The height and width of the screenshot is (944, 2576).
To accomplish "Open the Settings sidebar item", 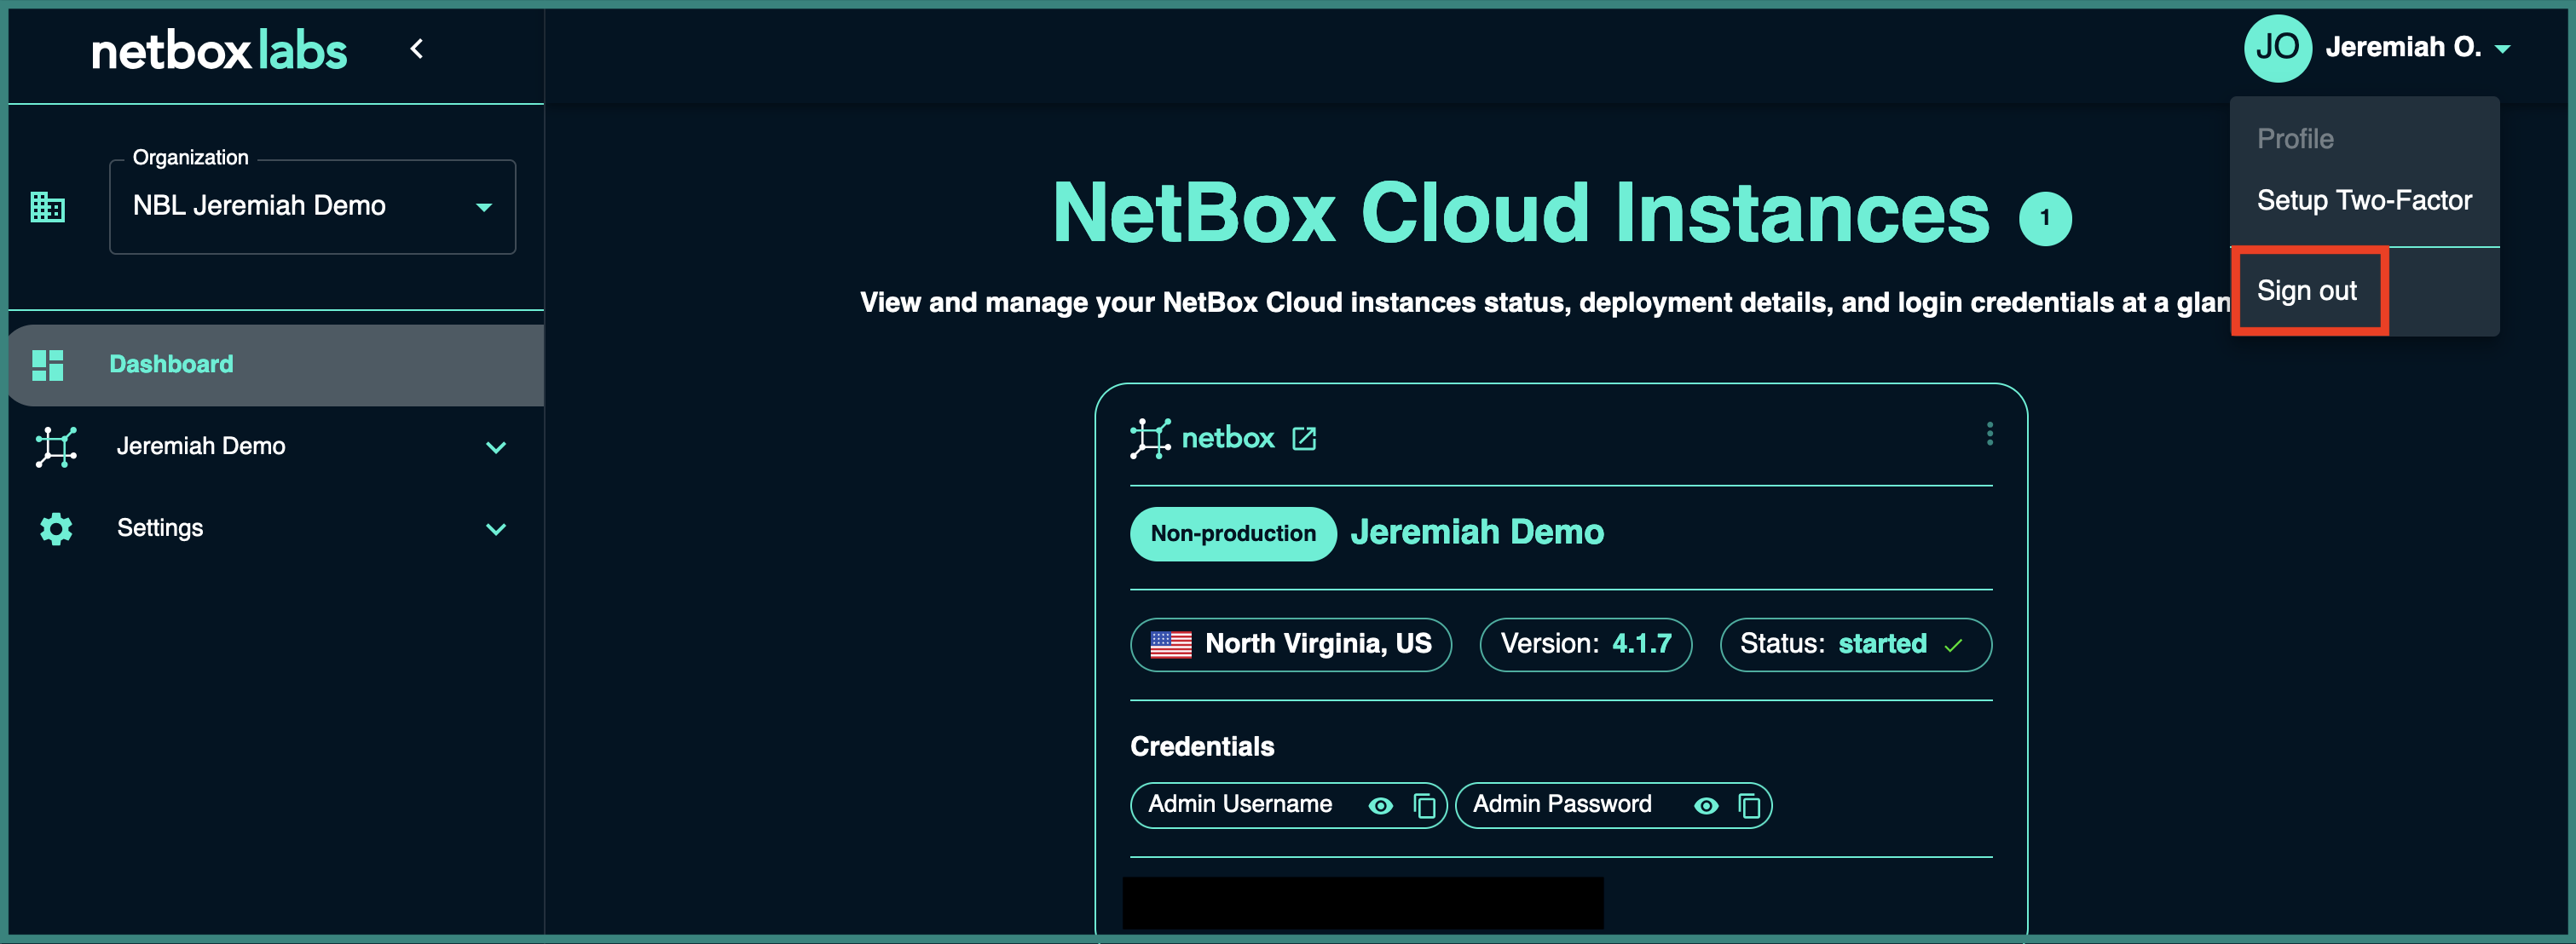I will (276, 528).
